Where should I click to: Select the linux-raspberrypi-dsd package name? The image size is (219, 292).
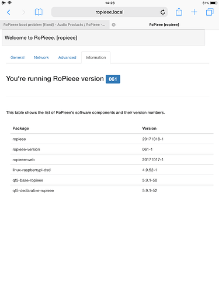click(32, 170)
